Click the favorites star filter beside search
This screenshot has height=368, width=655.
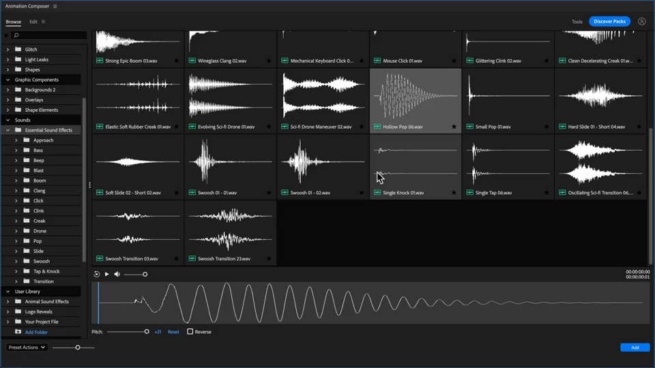pyautogui.click(x=7, y=35)
